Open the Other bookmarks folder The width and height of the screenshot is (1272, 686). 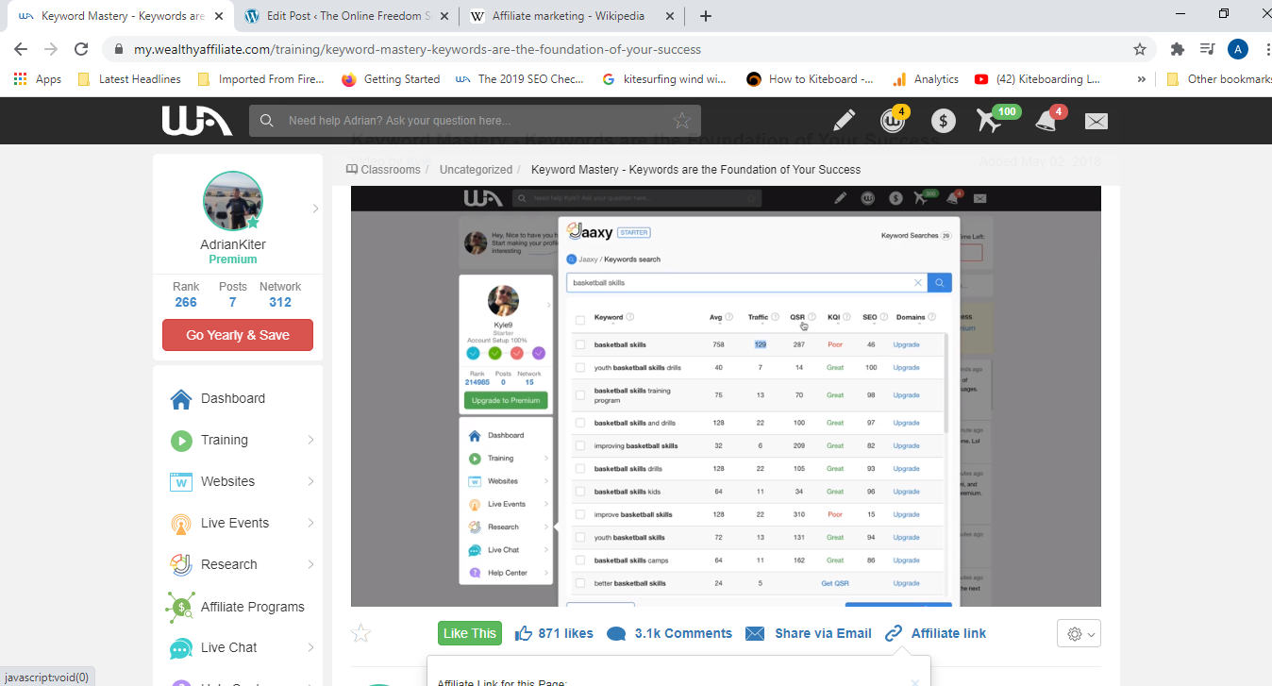click(1218, 79)
